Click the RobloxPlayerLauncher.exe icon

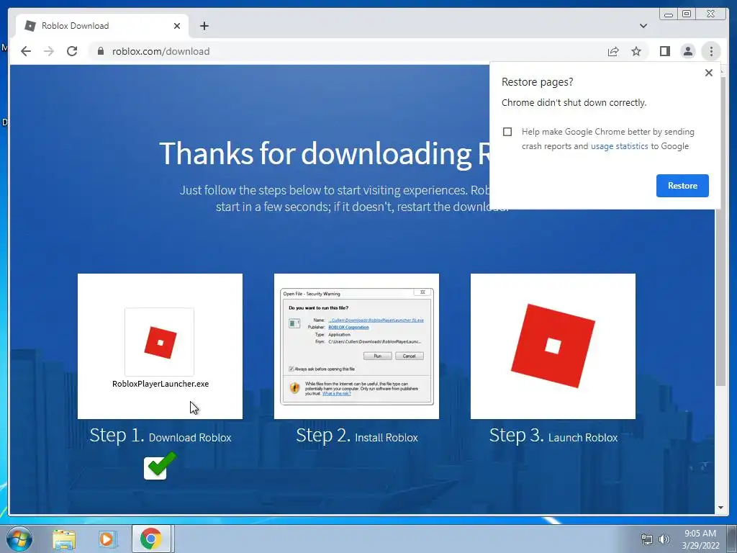coord(160,342)
